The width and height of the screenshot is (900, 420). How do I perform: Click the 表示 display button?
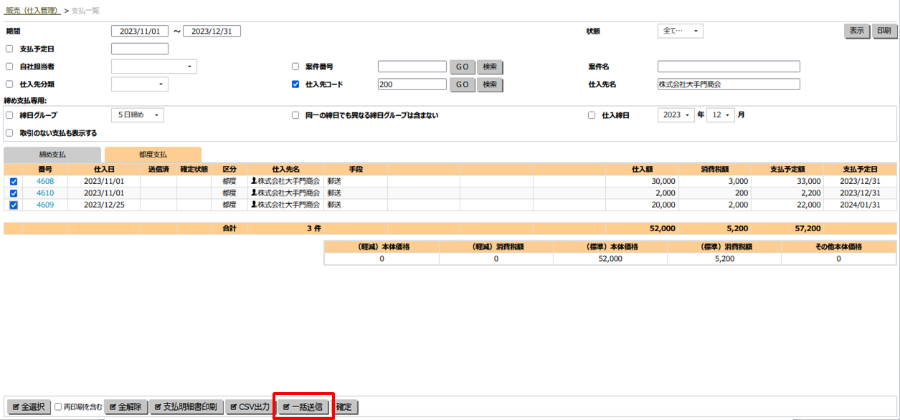856,31
